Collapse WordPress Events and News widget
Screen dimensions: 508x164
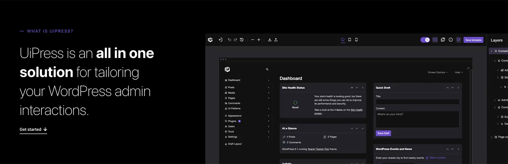[458, 149]
